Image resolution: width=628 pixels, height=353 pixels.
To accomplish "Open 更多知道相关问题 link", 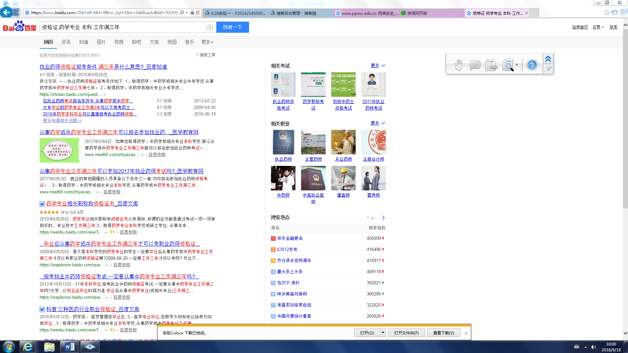I will pos(62,120).
